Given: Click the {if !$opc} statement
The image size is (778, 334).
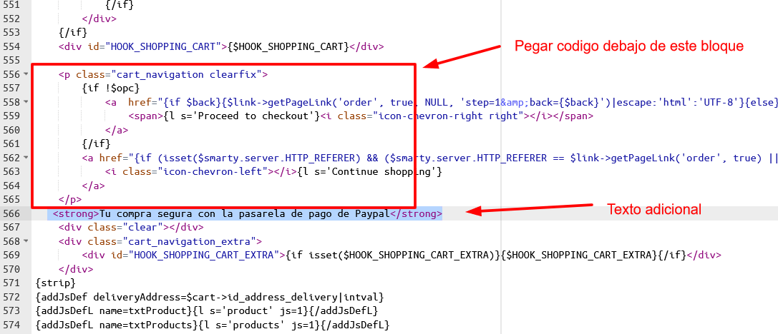Looking at the screenshot, I should pyautogui.click(x=111, y=88).
